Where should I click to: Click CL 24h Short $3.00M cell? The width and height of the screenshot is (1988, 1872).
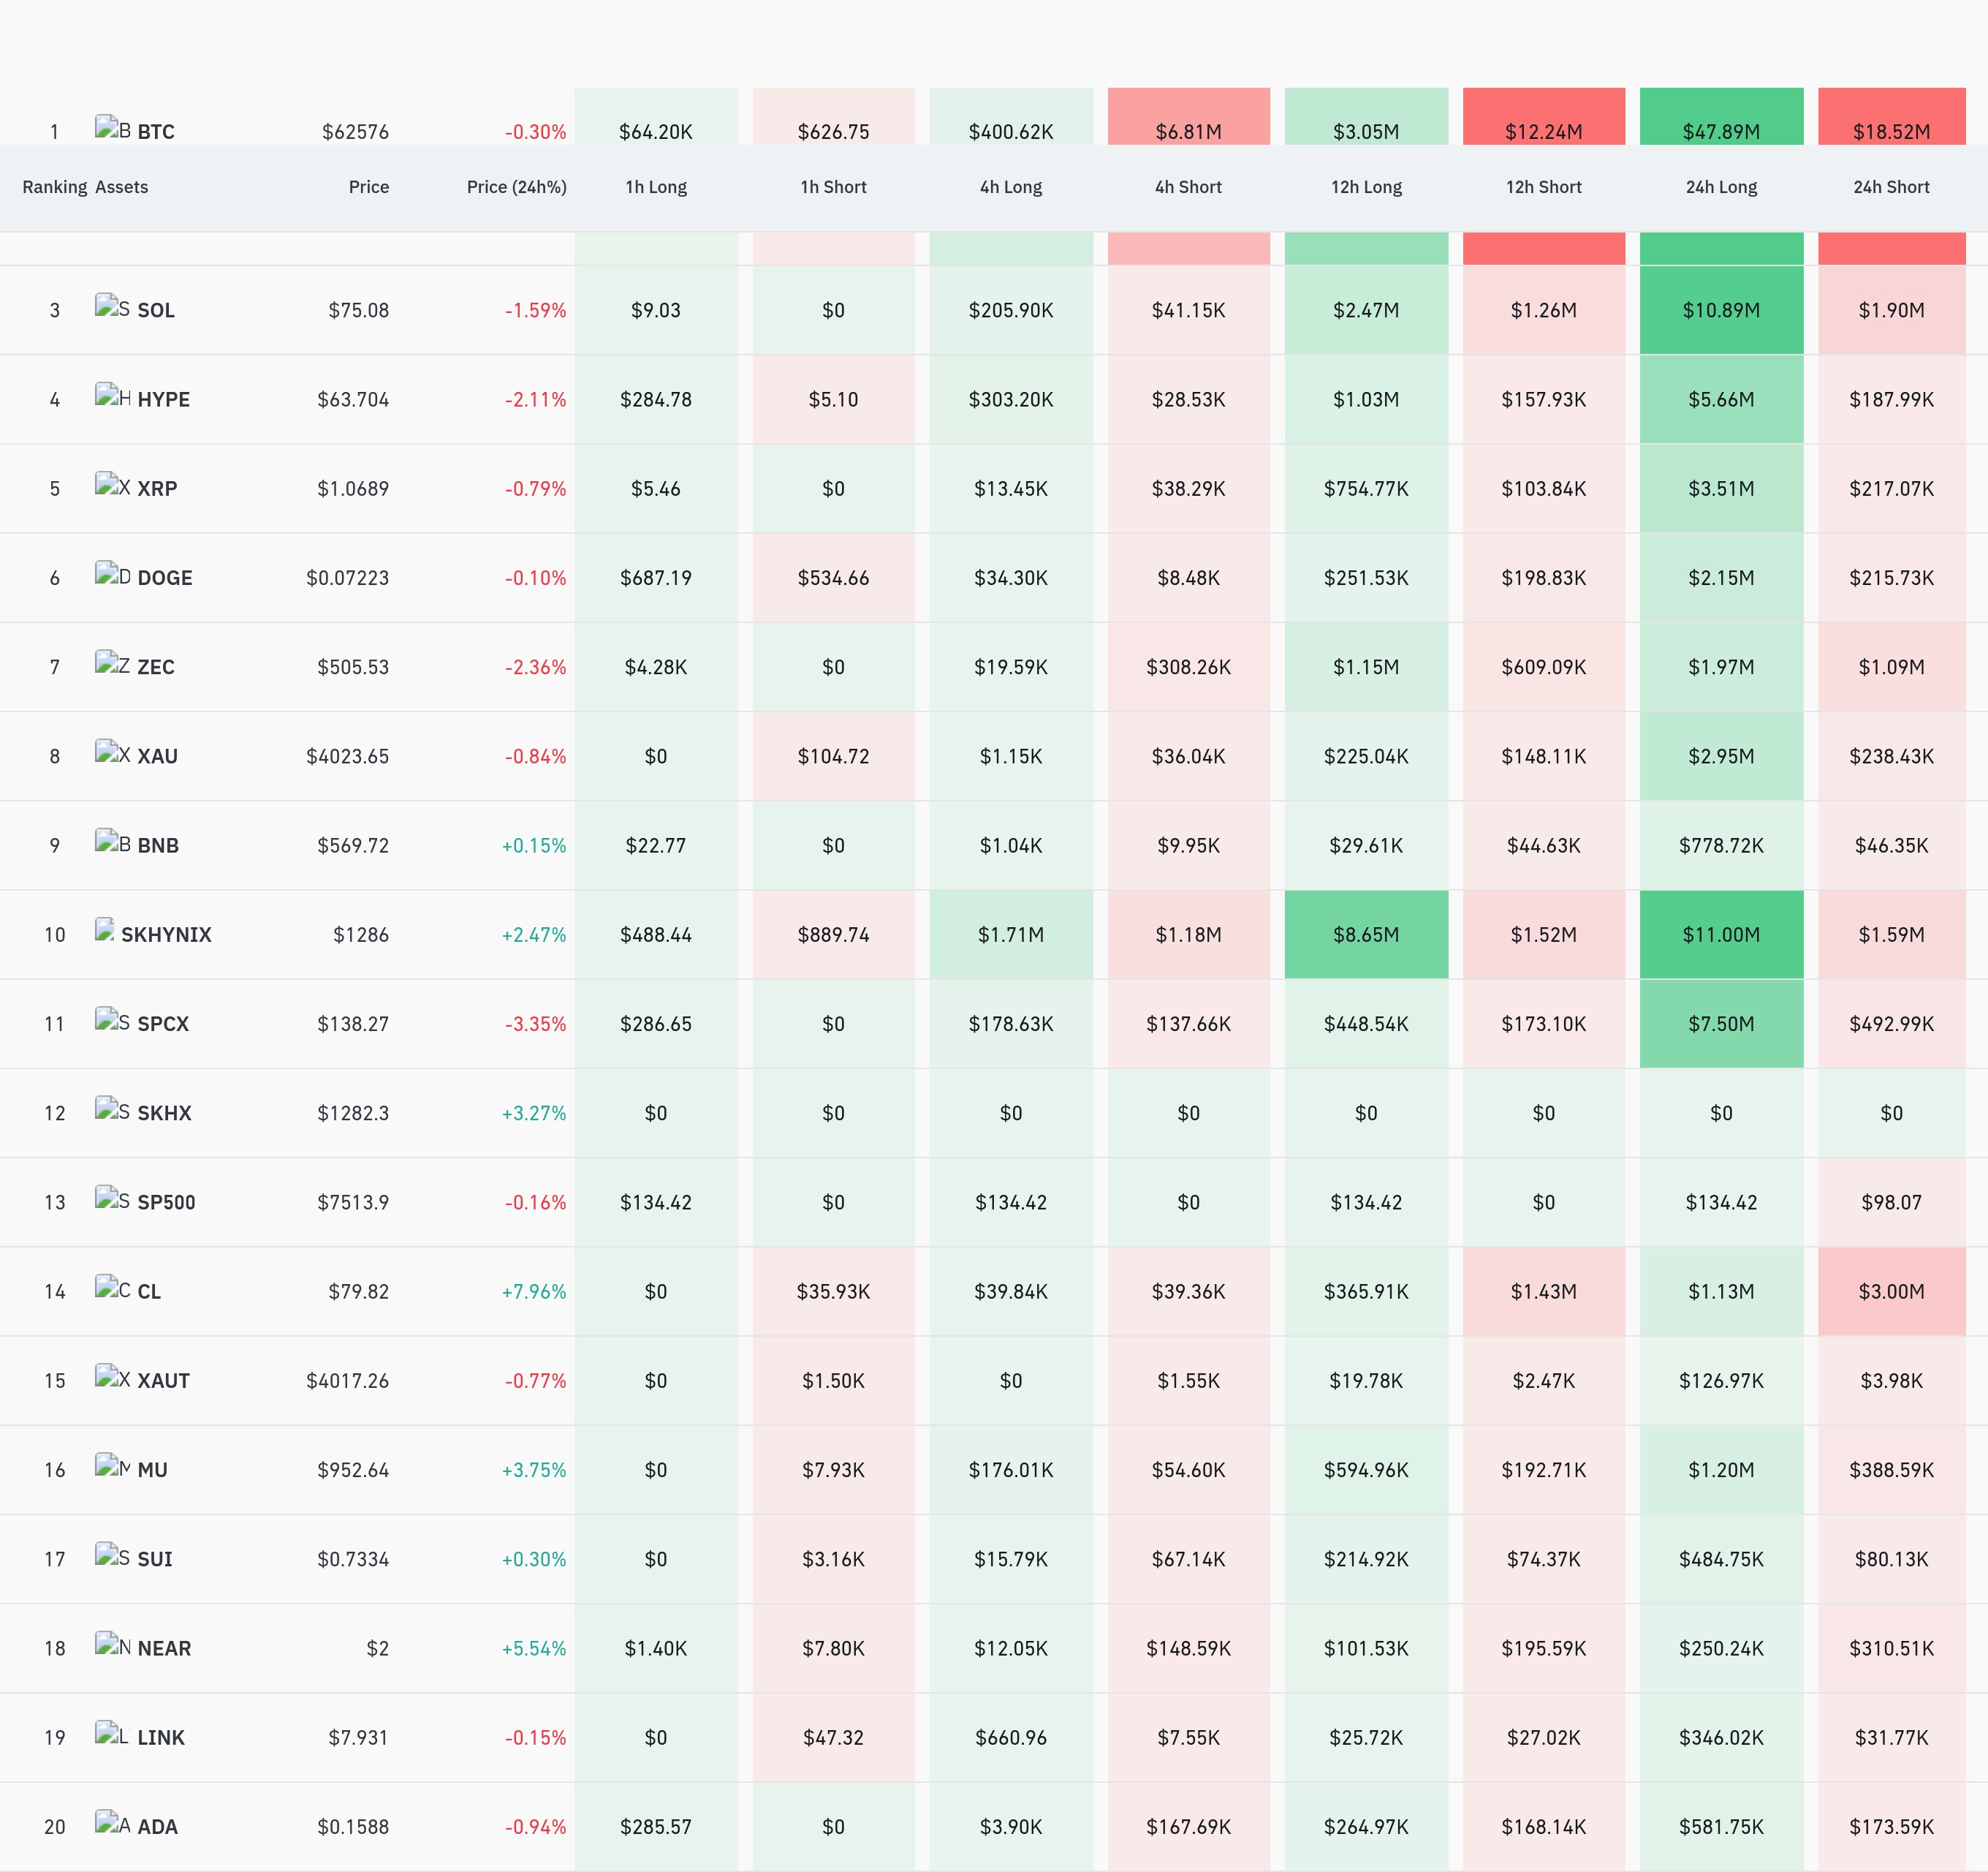1891,1291
